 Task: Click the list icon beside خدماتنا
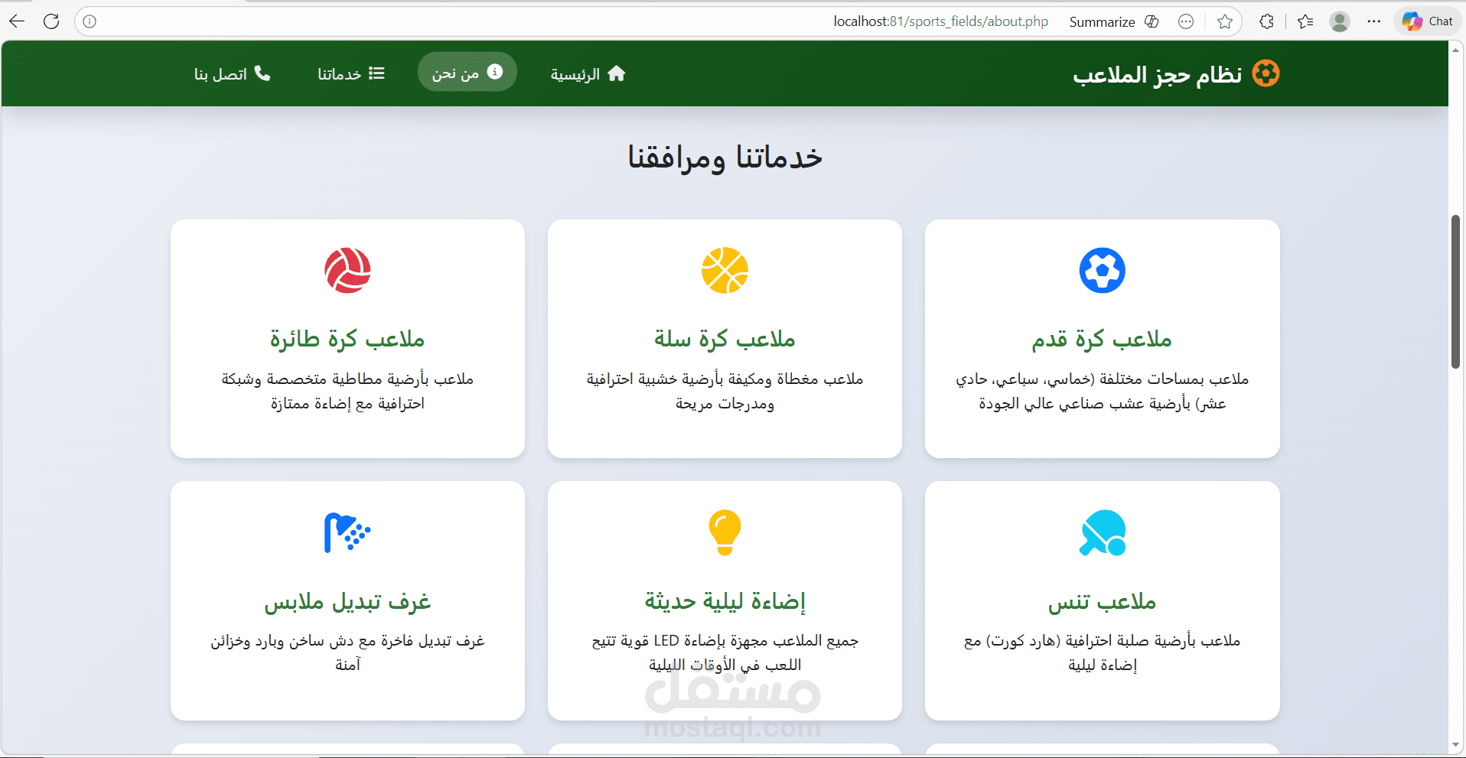pyautogui.click(x=376, y=73)
